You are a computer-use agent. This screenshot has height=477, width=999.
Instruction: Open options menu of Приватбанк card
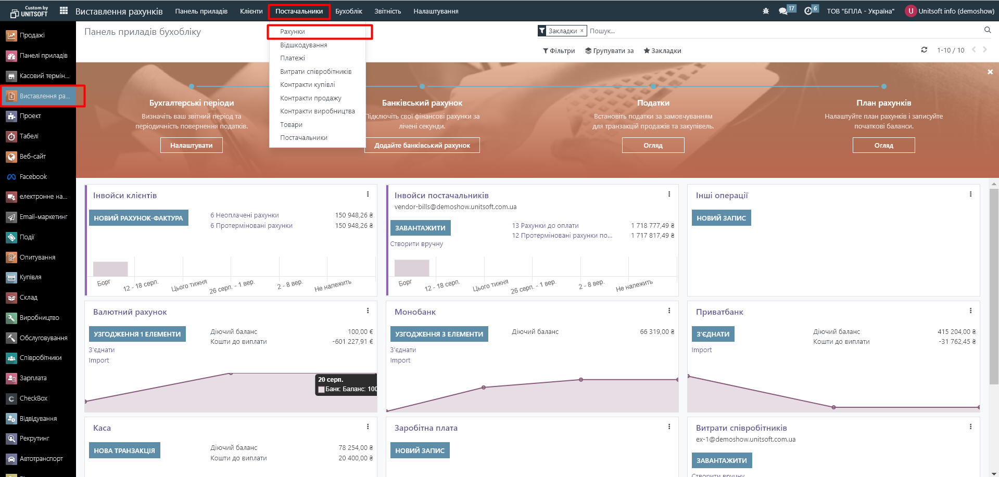(x=970, y=311)
